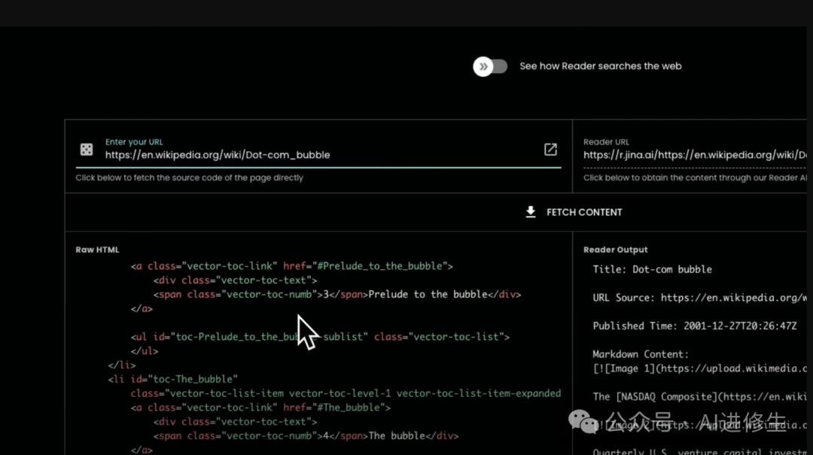Click 'See how Reader searches the web' label

tap(601, 66)
